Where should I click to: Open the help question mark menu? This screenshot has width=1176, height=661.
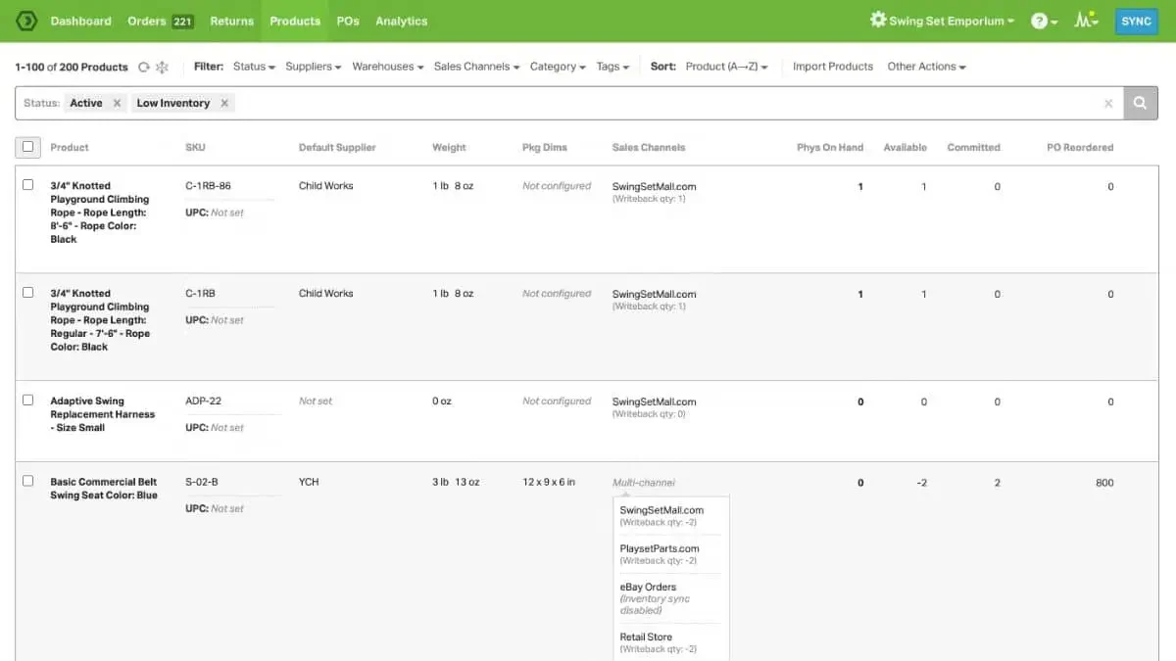pos(1044,21)
